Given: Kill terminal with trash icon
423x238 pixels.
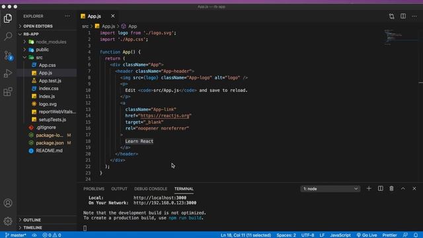Looking at the screenshot, I should [391, 188].
